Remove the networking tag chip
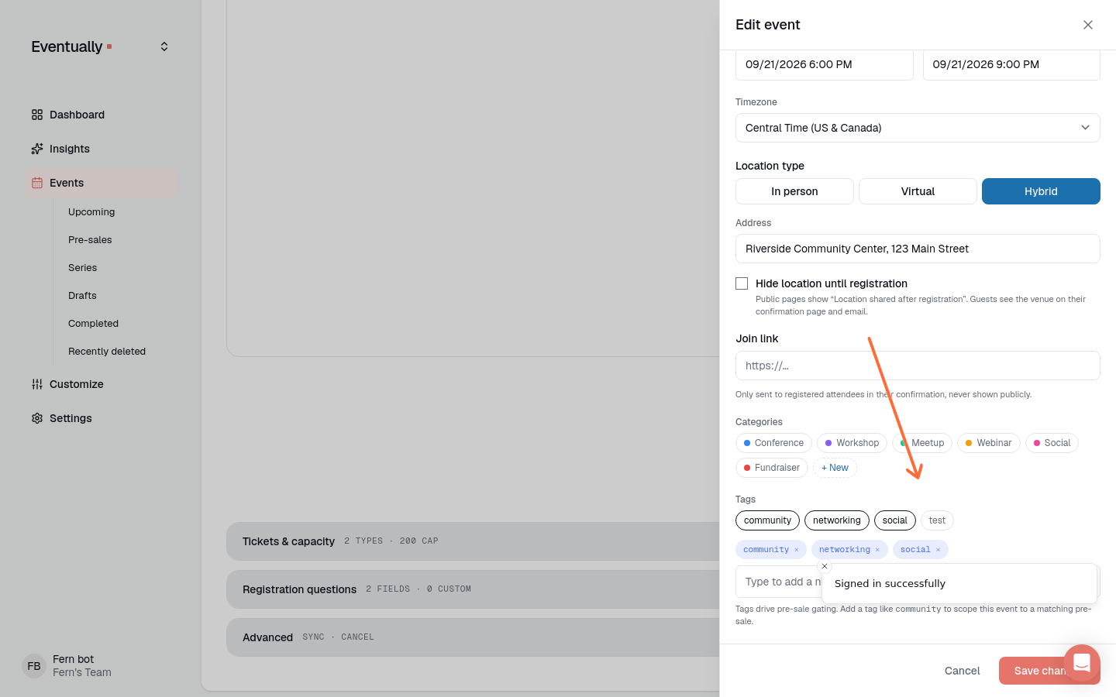Screen dimensions: 1116x697 [x=877, y=550]
